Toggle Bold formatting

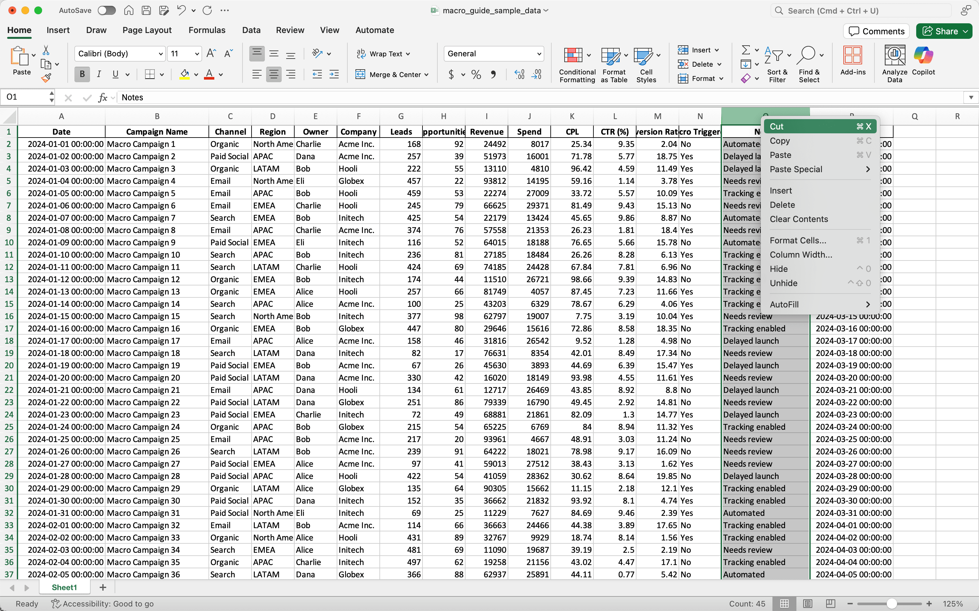tap(82, 74)
